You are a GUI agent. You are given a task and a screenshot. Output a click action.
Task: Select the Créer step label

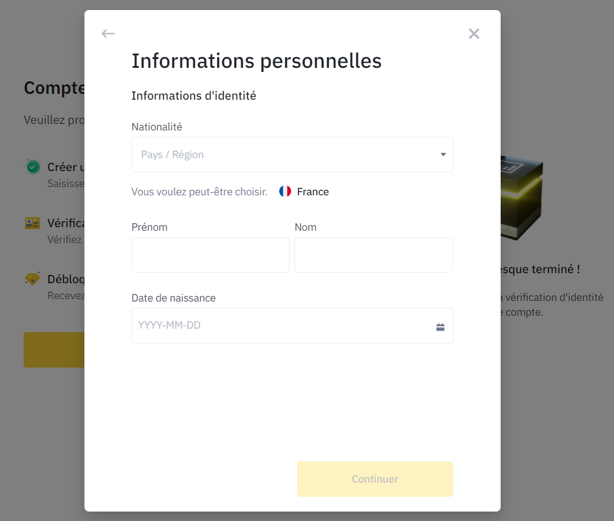coord(66,167)
